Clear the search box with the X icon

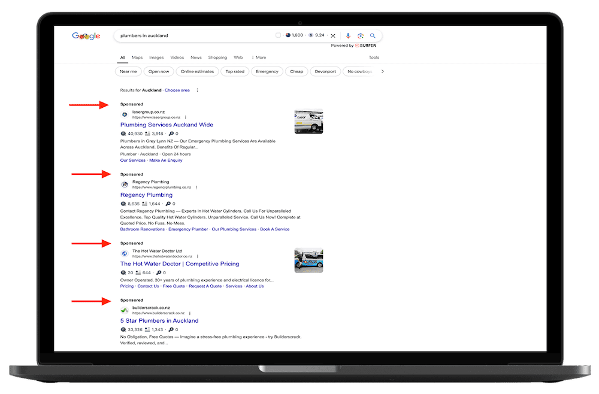(x=333, y=36)
